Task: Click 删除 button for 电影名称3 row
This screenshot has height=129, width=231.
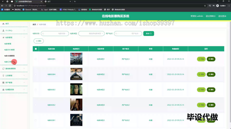Action: [211, 90]
